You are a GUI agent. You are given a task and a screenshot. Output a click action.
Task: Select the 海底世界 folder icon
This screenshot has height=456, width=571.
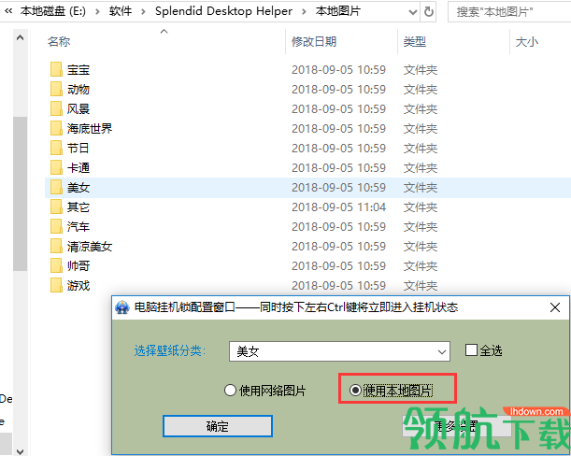click(56, 129)
